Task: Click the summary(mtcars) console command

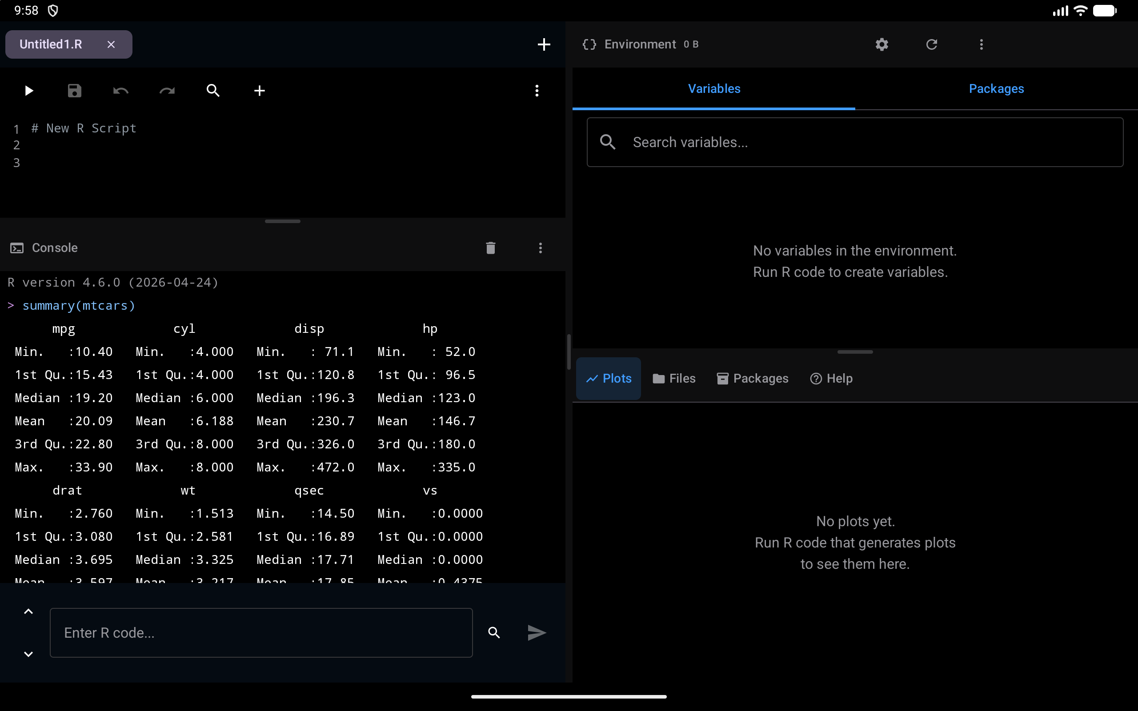Action: (x=79, y=306)
